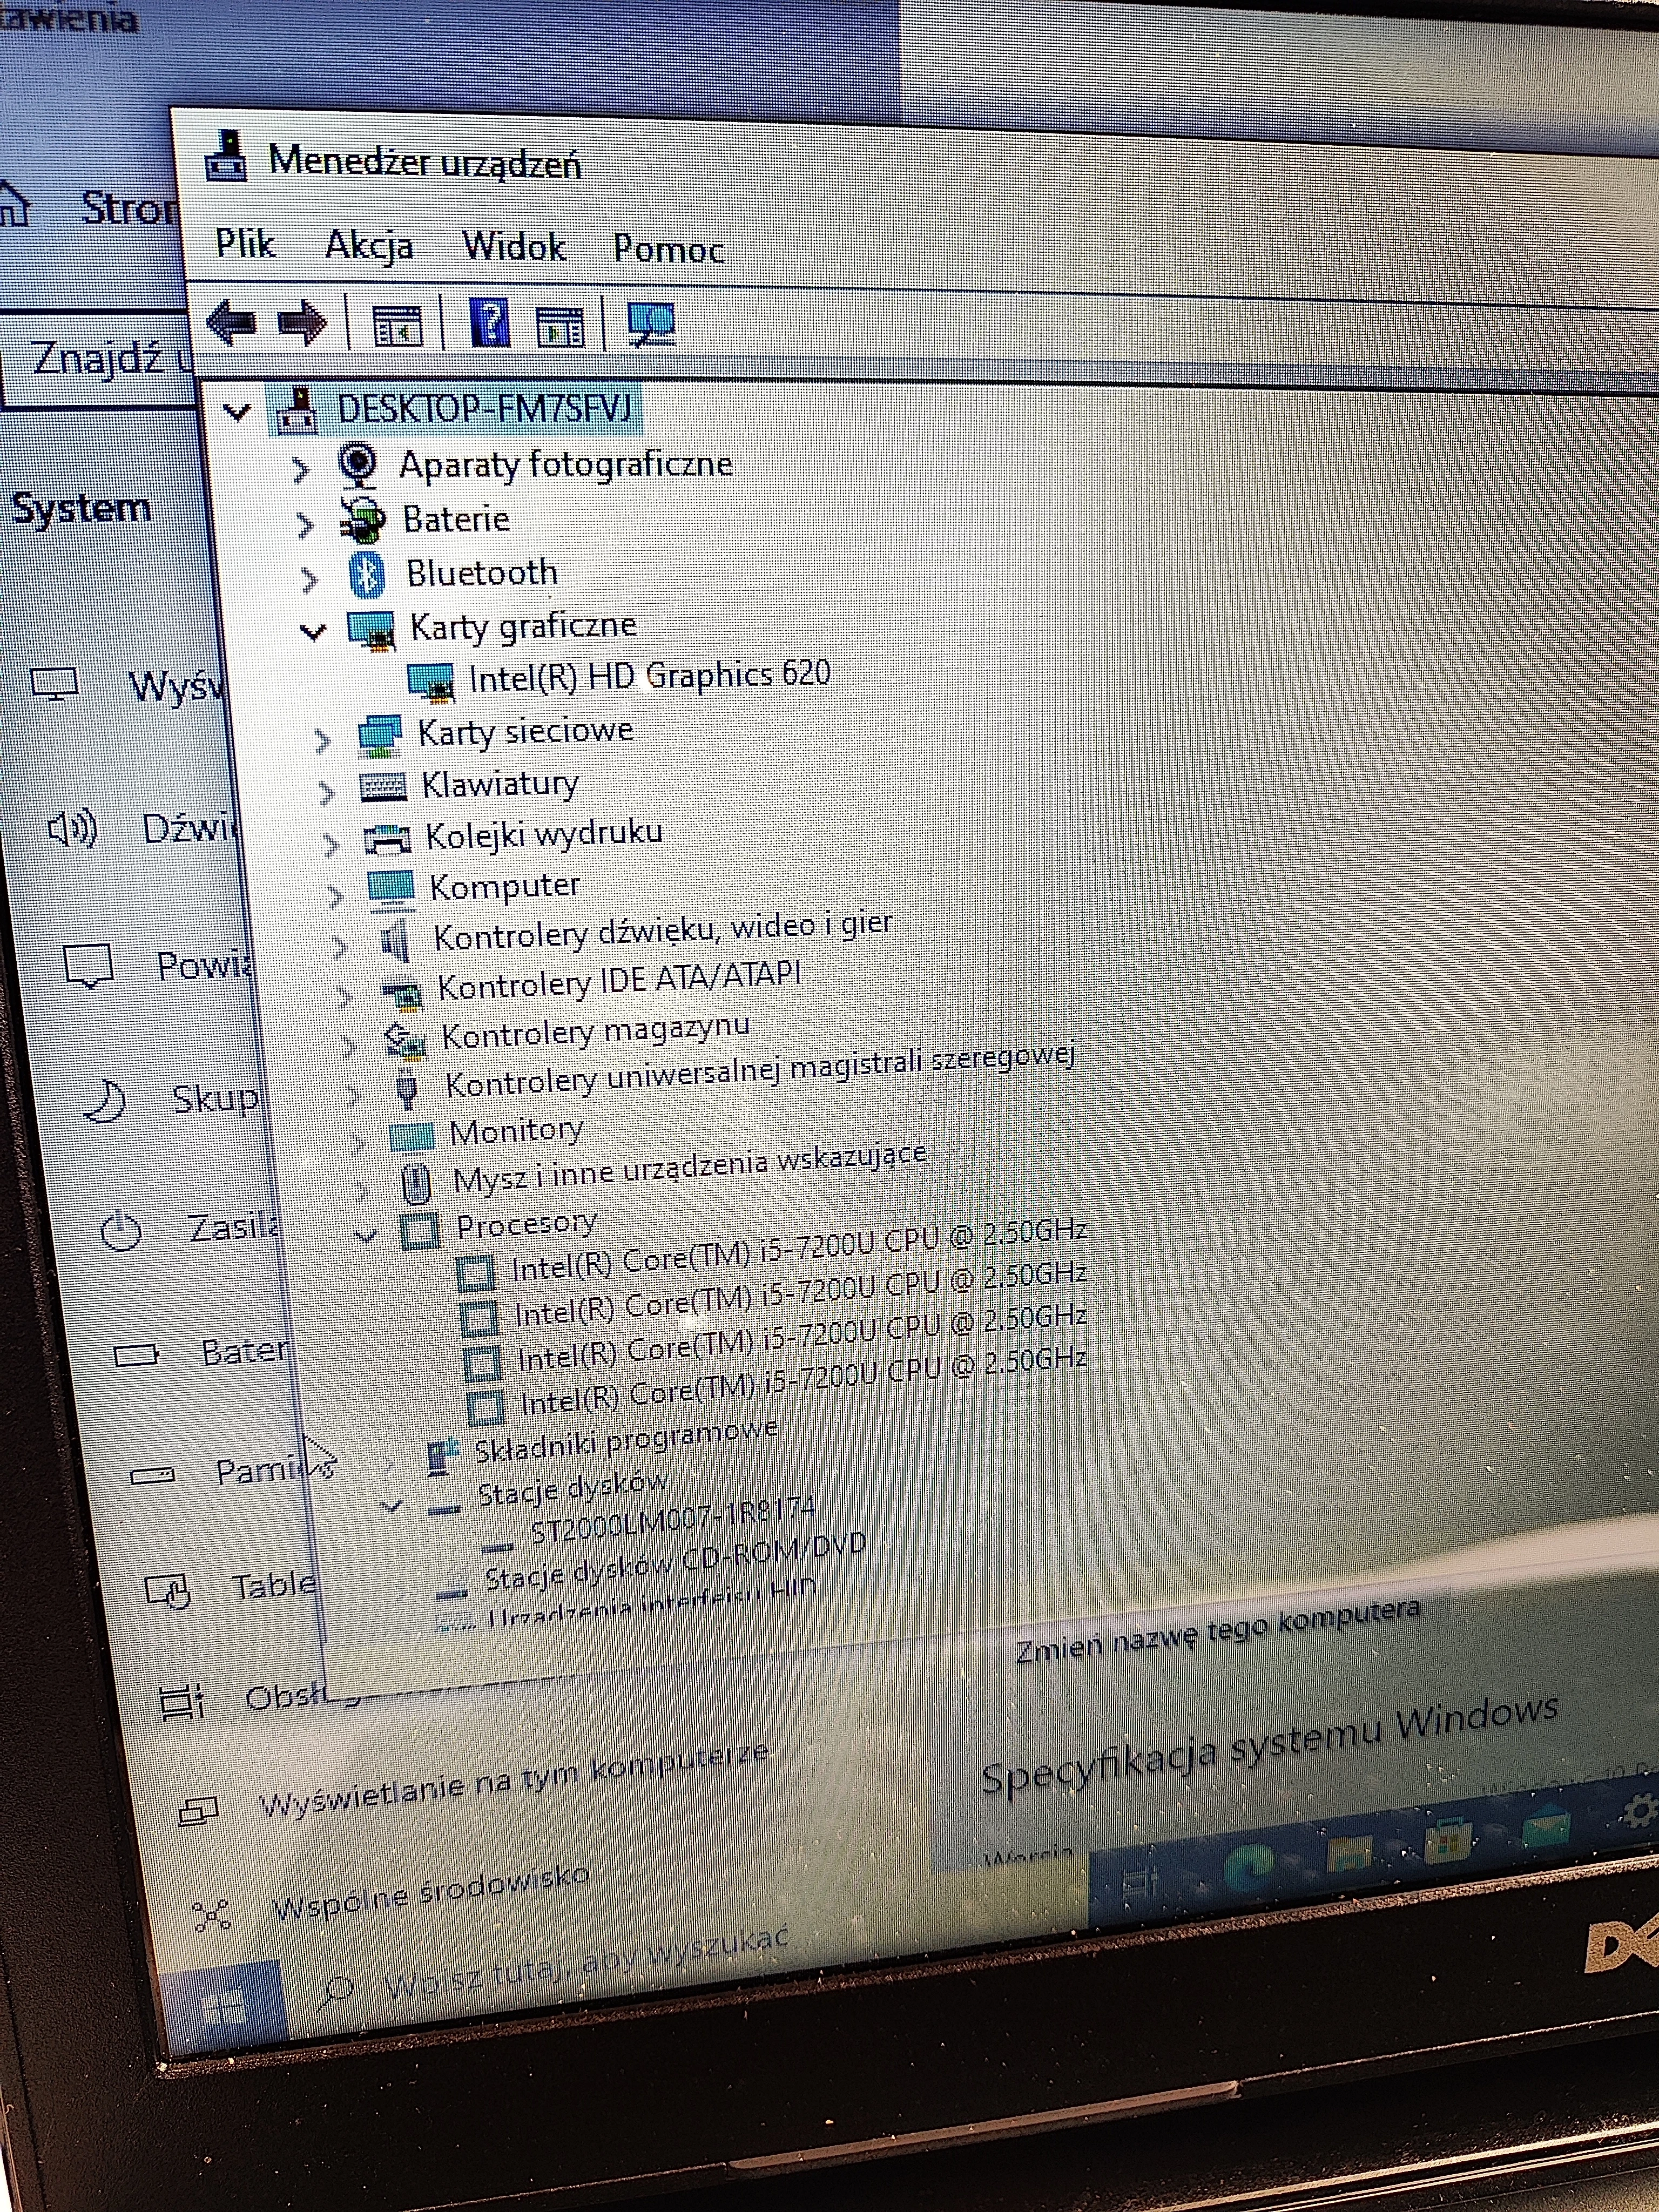The height and width of the screenshot is (2212, 1659).
Task: Click the storage drive icon beside Pami in Settings
Action: click(152, 1474)
